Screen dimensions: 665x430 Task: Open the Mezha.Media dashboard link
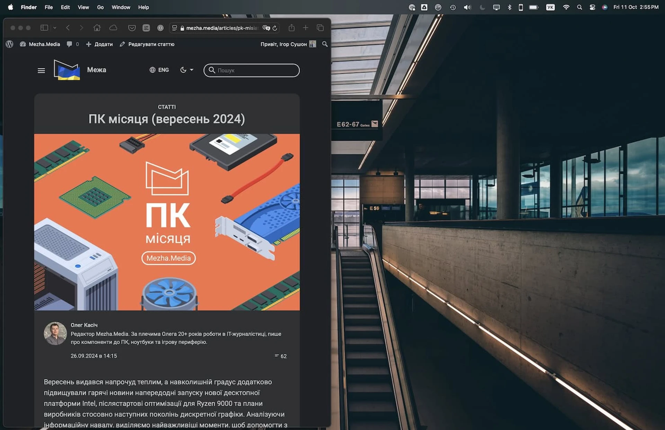40,44
